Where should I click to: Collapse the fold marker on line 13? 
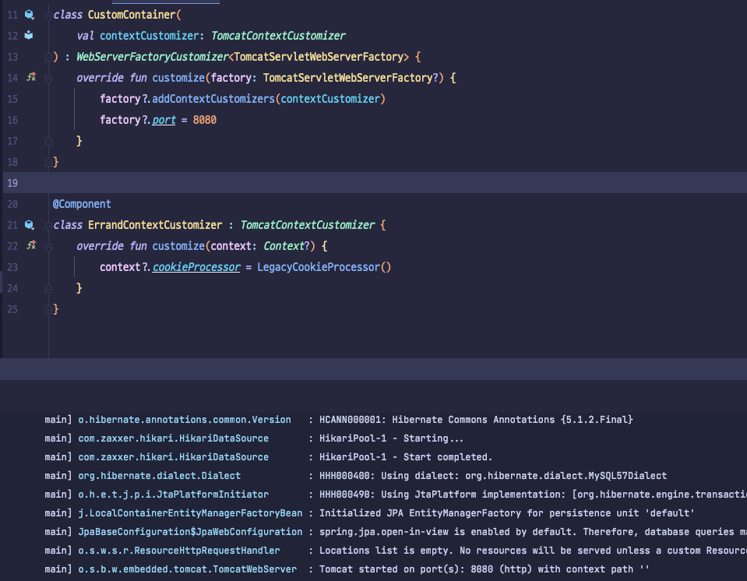click(x=48, y=56)
